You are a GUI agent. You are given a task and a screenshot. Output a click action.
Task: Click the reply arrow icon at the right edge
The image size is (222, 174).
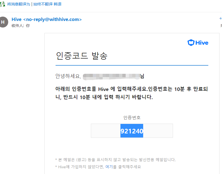(221, 19)
